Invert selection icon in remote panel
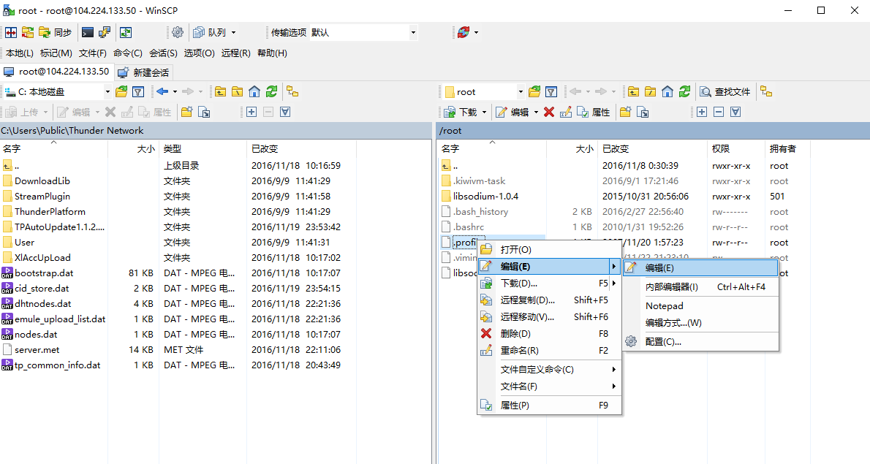The height and width of the screenshot is (464, 870). [735, 112]
